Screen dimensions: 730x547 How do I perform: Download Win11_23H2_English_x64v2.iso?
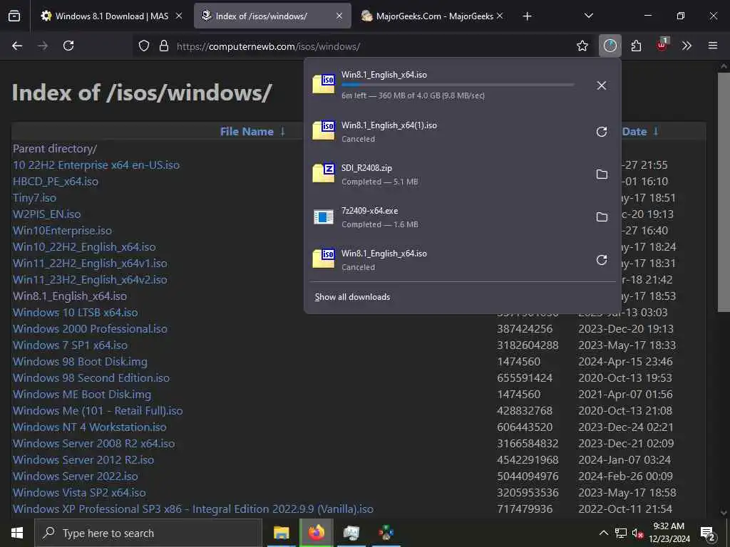90,279
